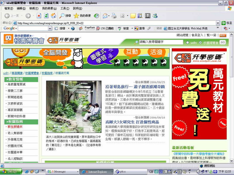Viewport: 234px width, 175px height.
Task: Open the 檔案(F) menu
Action: point(9,8)
